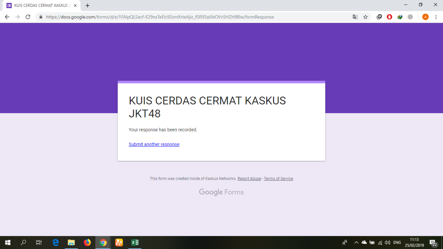Viewport: 443px width, 249px height.
Task: Open a new browser tab
Action: [87, 6]
